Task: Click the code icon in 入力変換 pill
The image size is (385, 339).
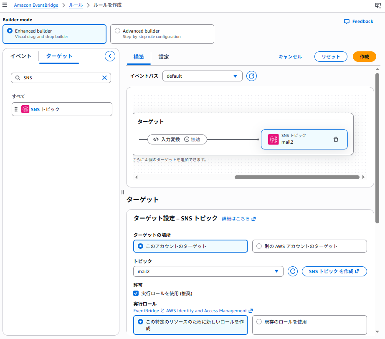Action: click(156, 139)
